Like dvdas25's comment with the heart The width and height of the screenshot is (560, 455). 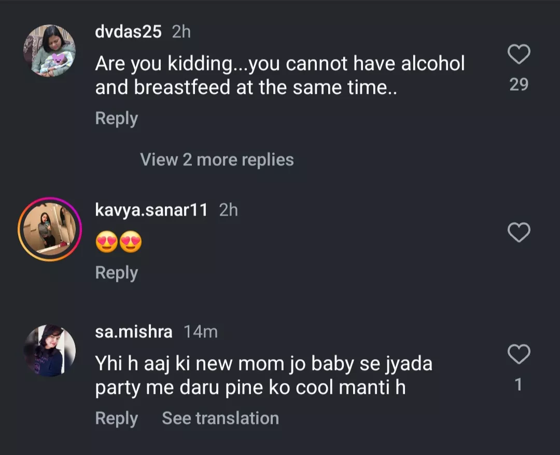click(x=519, y=54)
